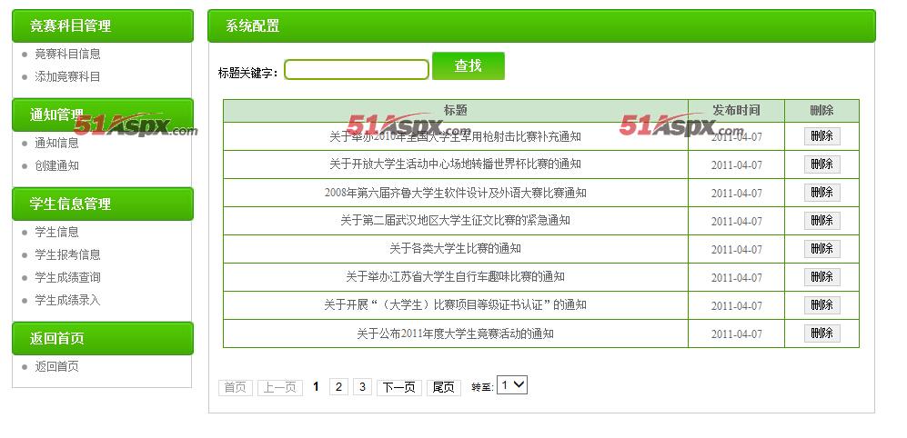Select title 2008年第六届齐鲁大学生软件设计及外语大赛比赛通知

[455, 193]
